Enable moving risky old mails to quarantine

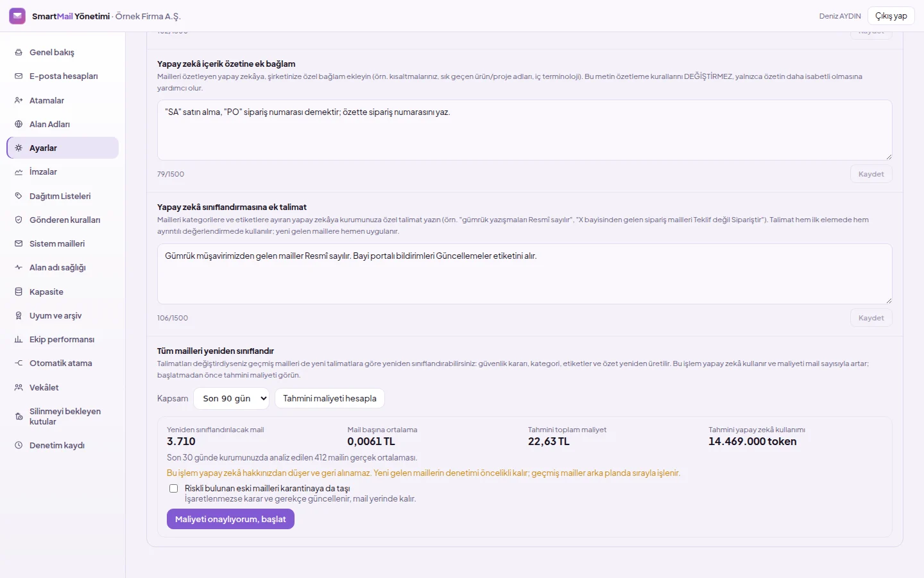[173, 489]
